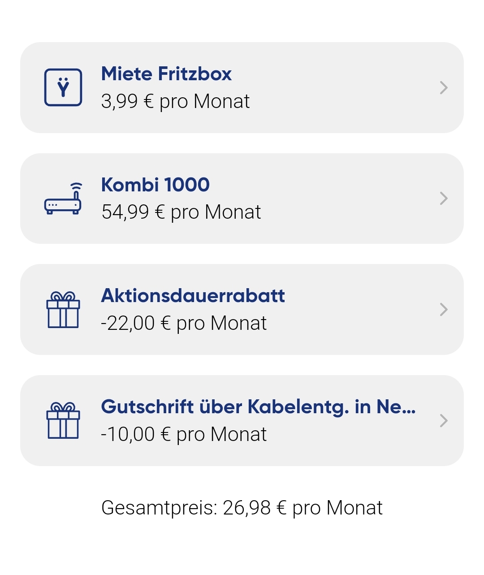484x575 pixels.
Task: Click the "3,99 € pro Monat" price
Action: click(175, 101)
